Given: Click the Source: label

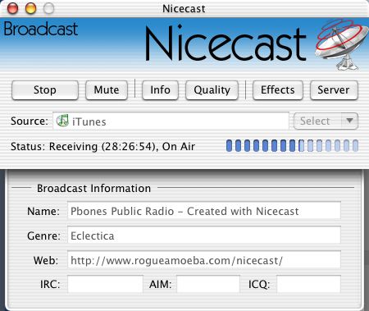Looking at the screenshot, I should pos(30,121).
